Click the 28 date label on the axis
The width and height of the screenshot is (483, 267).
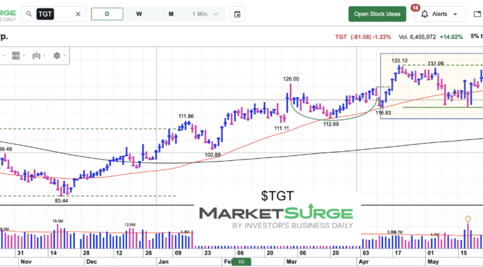coord(86,253)
